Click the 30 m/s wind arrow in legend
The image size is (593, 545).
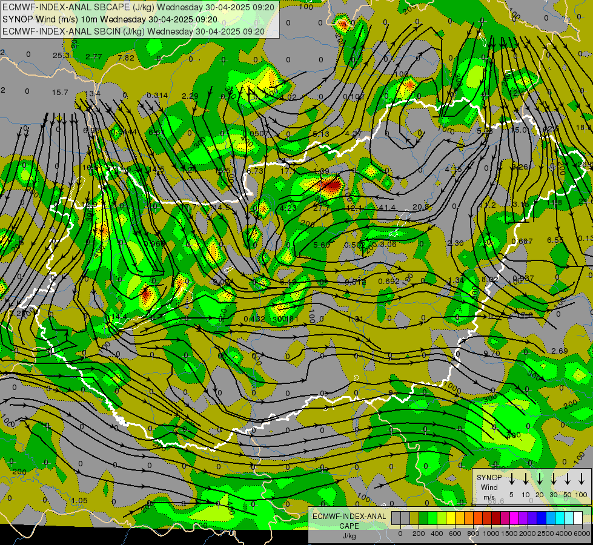[x=553, y=478]
